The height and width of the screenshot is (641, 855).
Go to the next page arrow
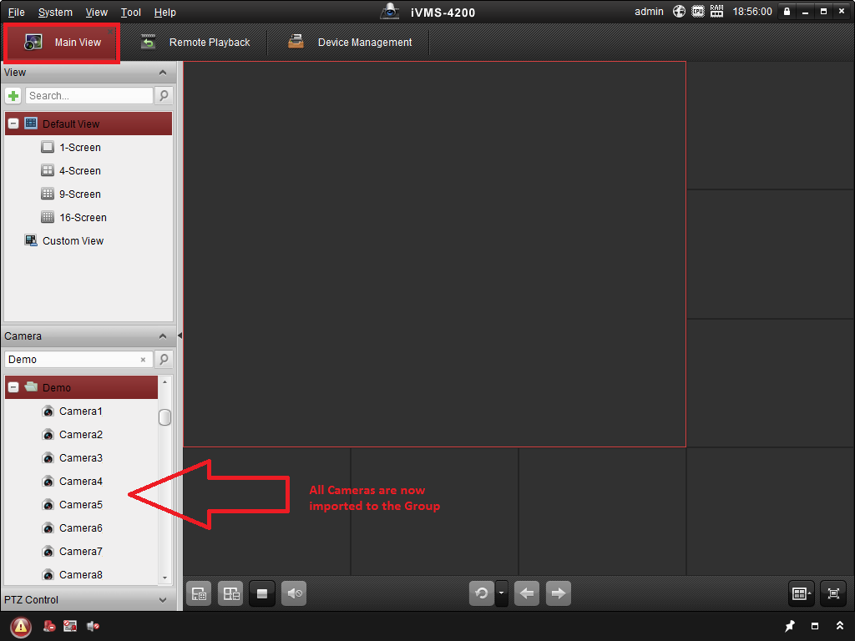[558, 594]
